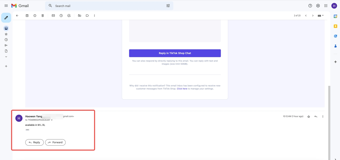Open the Move to folder icon

(x=79, y=16)
